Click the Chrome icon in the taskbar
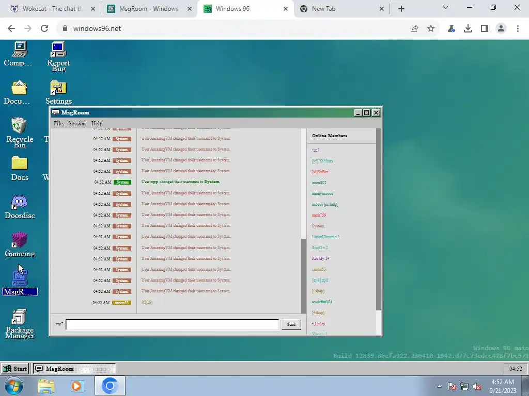The height and width of the screenshot is (396, 529). pyautogui.click(x=110, y=386)
